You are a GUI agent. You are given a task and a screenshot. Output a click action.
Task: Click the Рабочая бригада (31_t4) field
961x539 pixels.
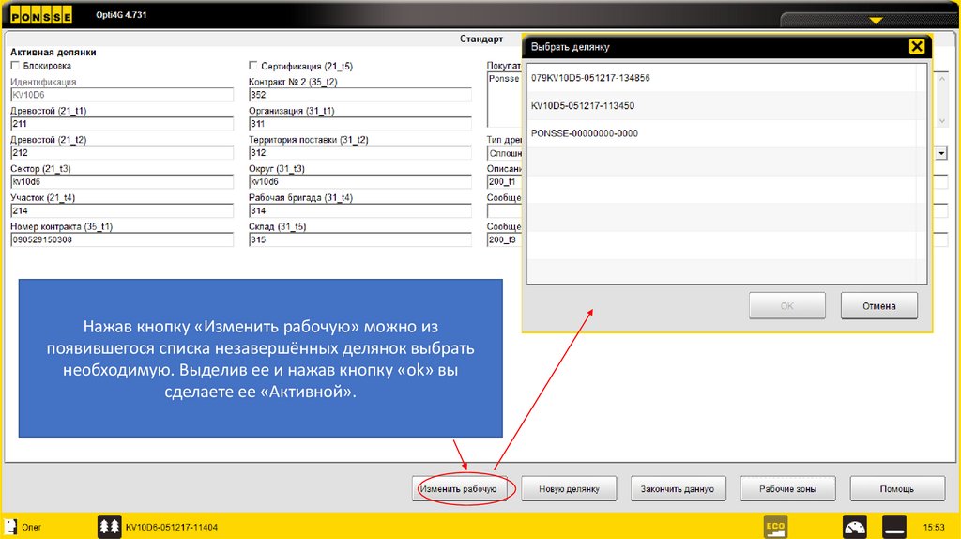pos(360,210)
